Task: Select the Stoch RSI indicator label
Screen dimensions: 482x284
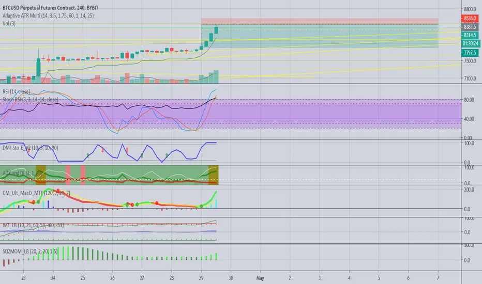Action: (x=31, y=100)
